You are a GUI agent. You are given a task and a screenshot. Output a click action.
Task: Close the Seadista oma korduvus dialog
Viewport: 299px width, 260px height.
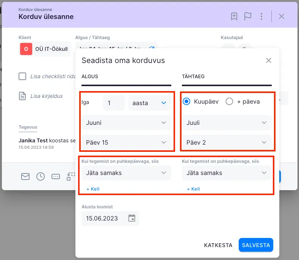[269, 60]
